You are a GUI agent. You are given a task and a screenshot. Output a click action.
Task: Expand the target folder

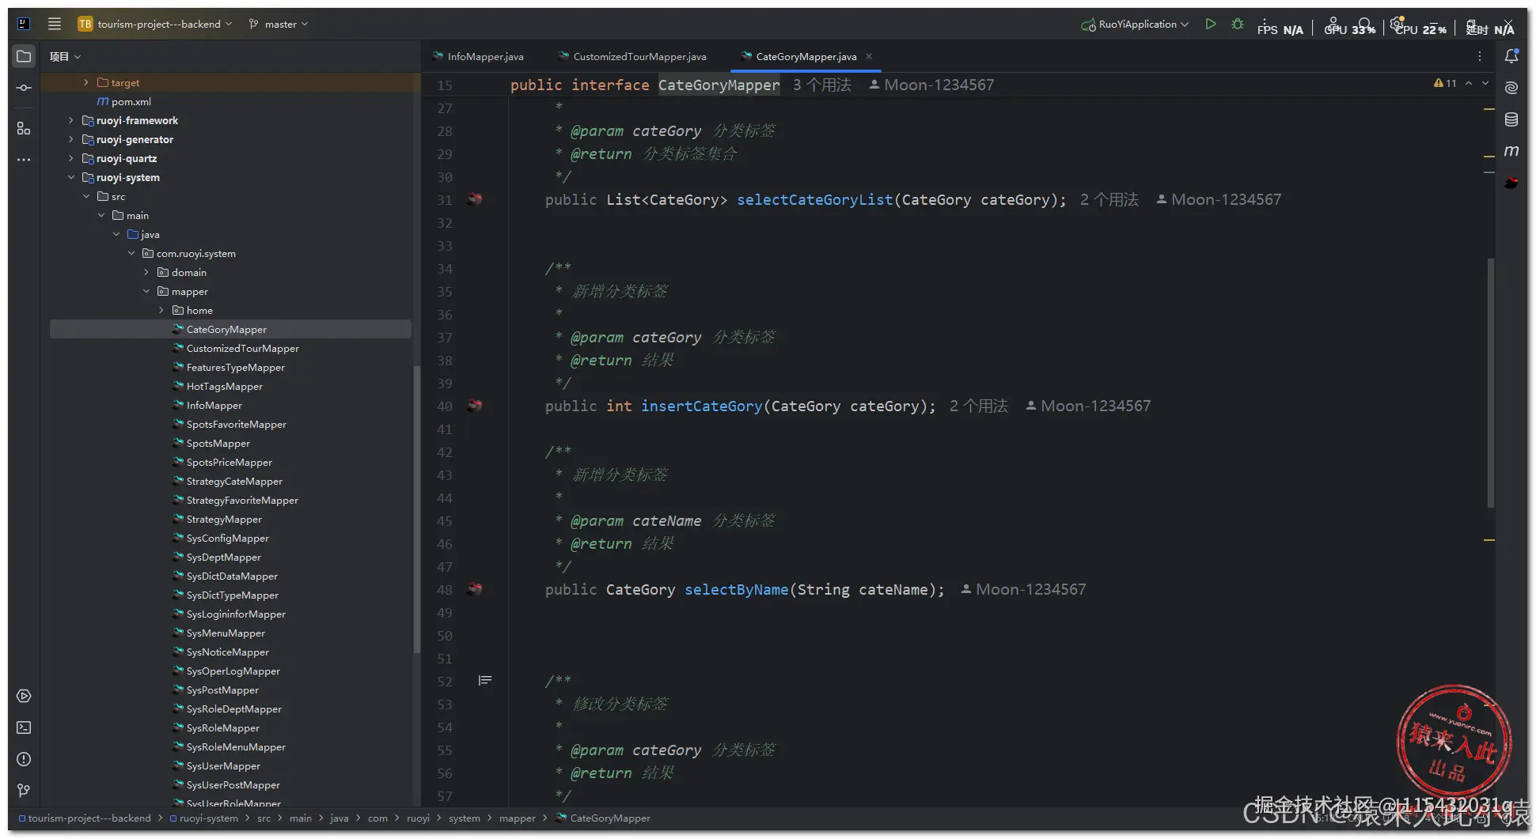point(86,82)
